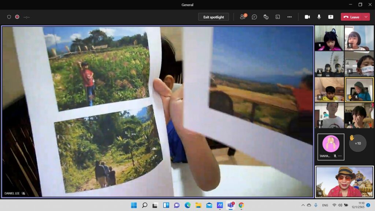Open the ENG language input menu
The height and width of the screenshot is (211, 375).
(x=325, y=205)
